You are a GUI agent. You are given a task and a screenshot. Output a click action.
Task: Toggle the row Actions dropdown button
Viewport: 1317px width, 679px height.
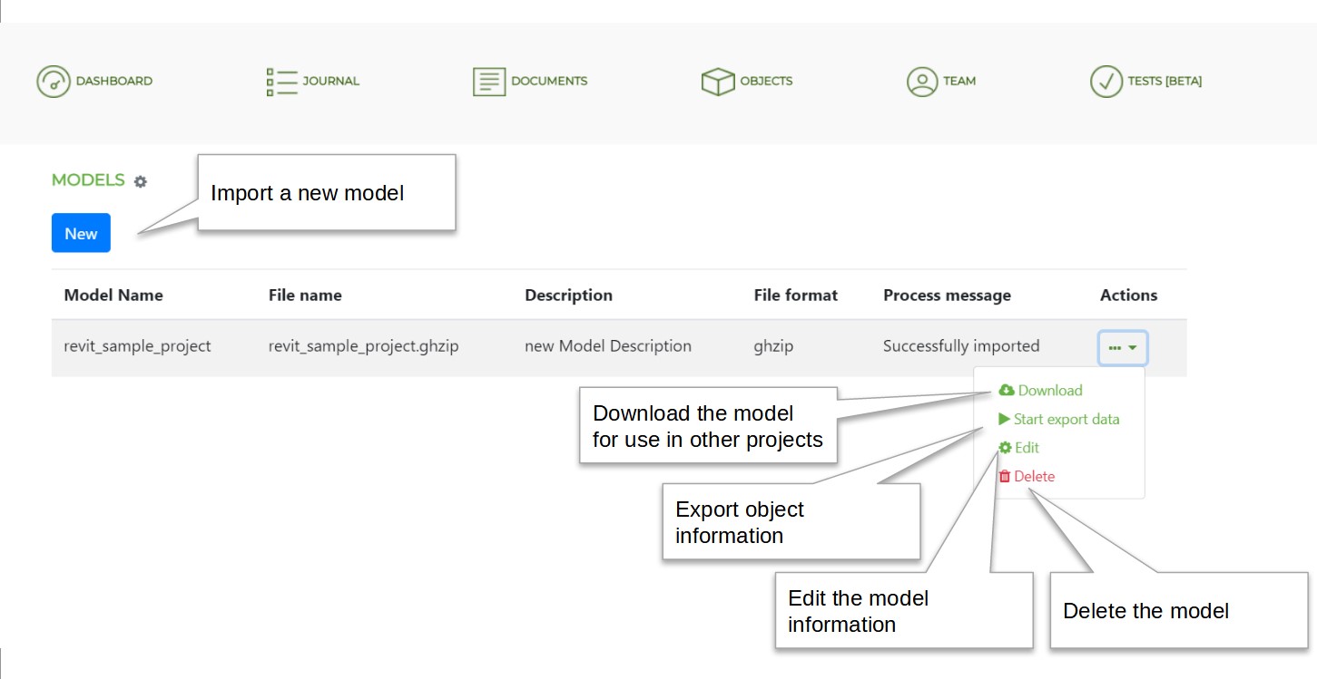(1123, 347)
